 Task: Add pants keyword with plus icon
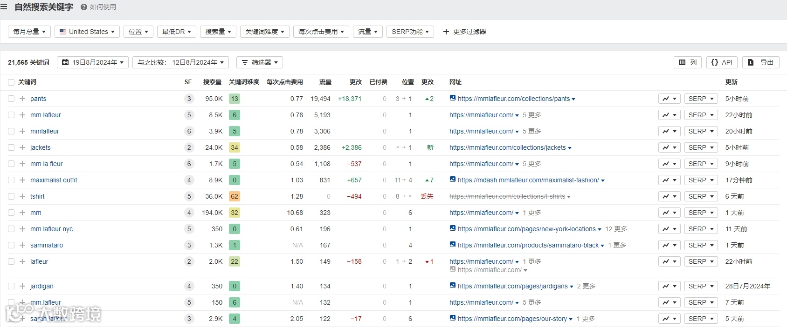click(x=22, y=99)
